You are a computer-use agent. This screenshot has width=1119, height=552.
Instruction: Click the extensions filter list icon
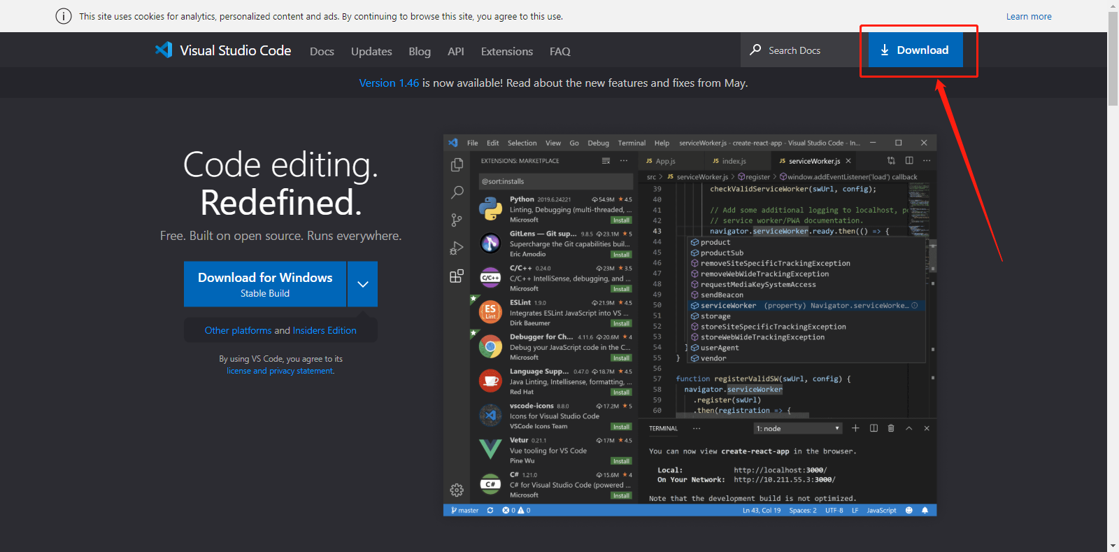[606, 161]
